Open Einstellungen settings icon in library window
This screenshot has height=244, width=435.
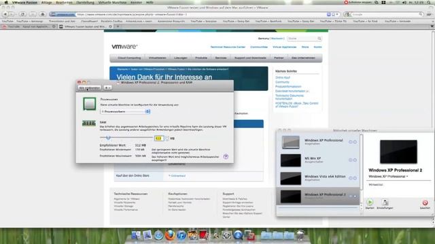(385, 202)
